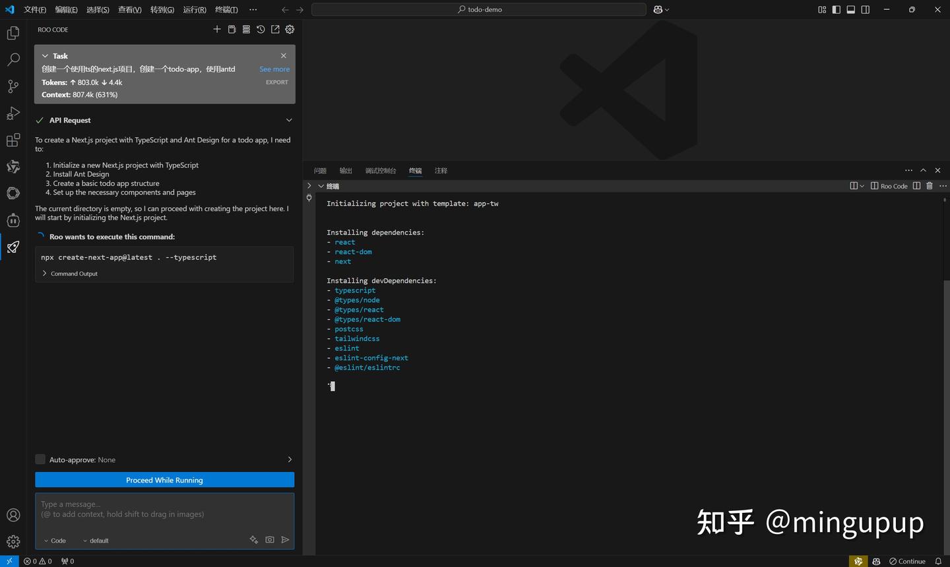This screenshot has height=567, width=950.
Task: Open the 终端(T) menu
Action: coord(225,9)
